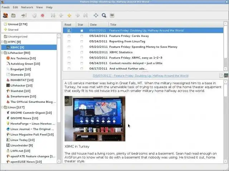The width and height of the screenshot is (229, 171).
Task: Open article 'And without further ado...'
Action: point(128,69)
